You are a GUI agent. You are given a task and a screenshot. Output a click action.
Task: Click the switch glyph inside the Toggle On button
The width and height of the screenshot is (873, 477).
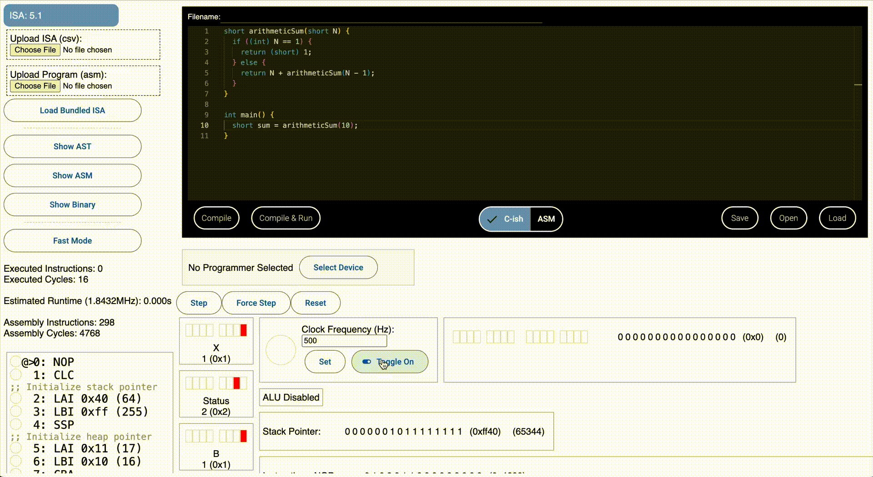(x=366, y=362)
